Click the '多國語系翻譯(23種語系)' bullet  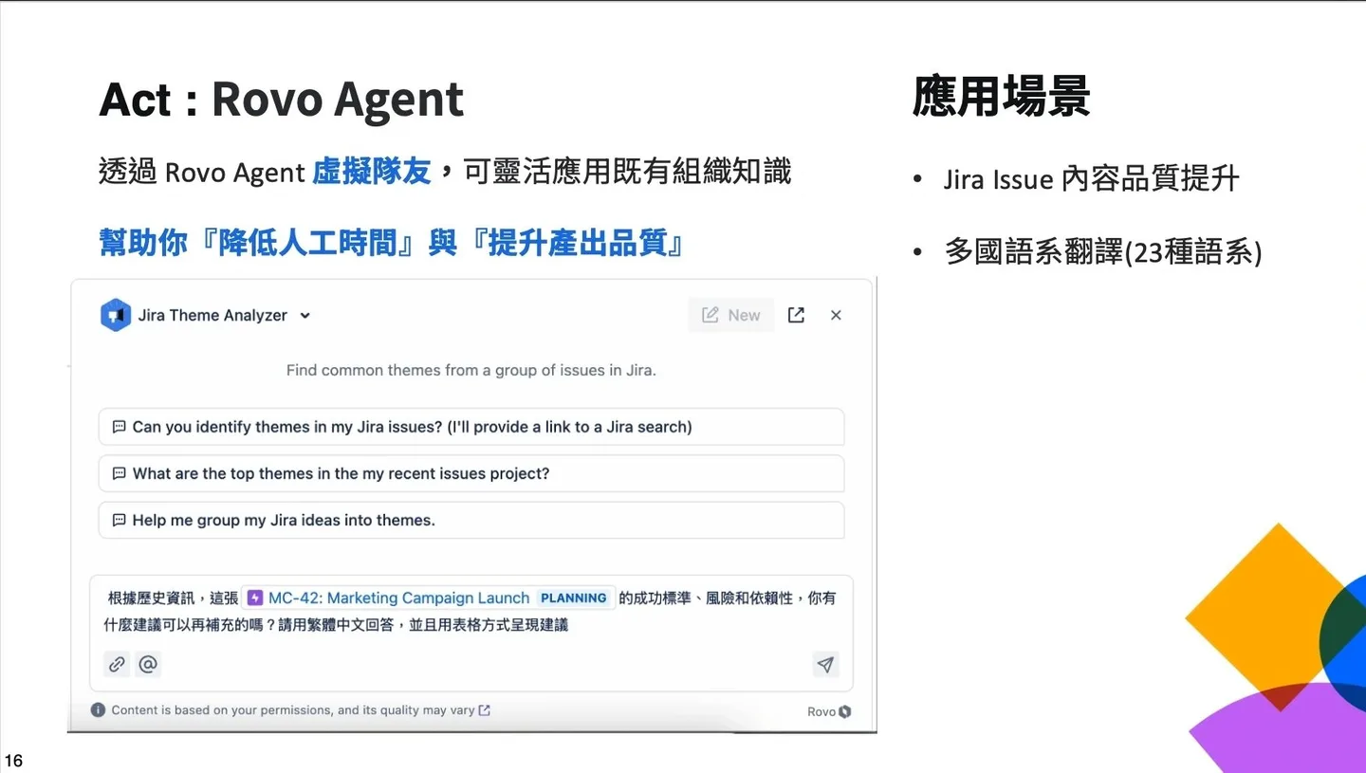pos(1102,252)
